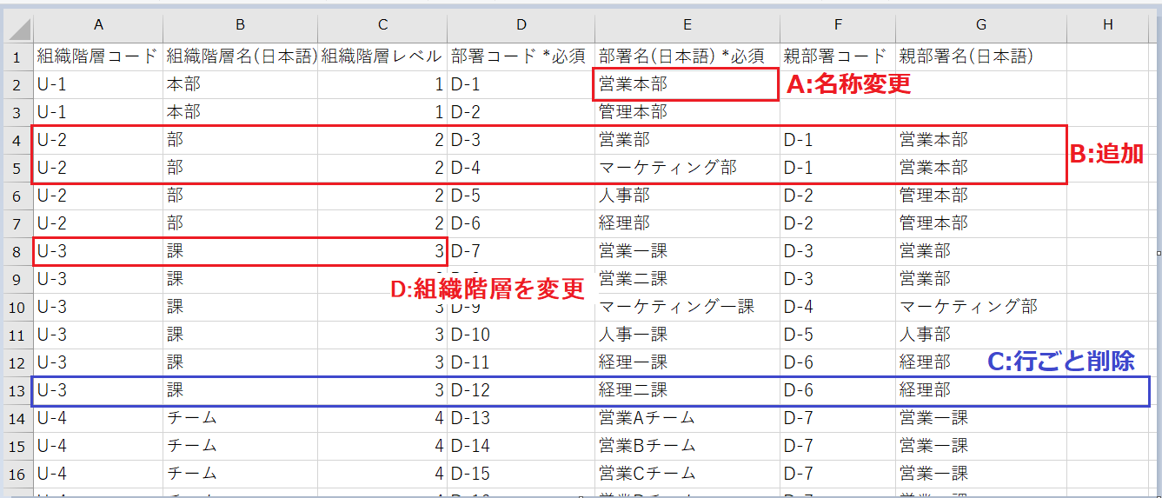1162x498 pixels.
Task: Select row 2 header
Action: coord(17,84)
